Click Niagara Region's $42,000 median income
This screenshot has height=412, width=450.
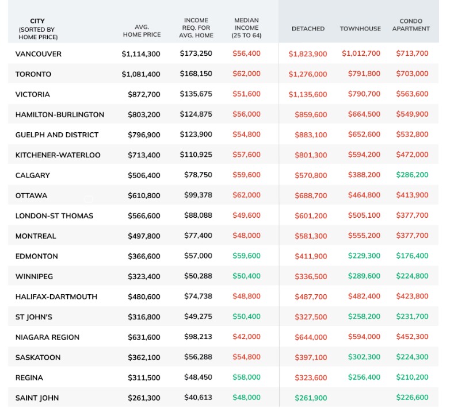[246, 337]
